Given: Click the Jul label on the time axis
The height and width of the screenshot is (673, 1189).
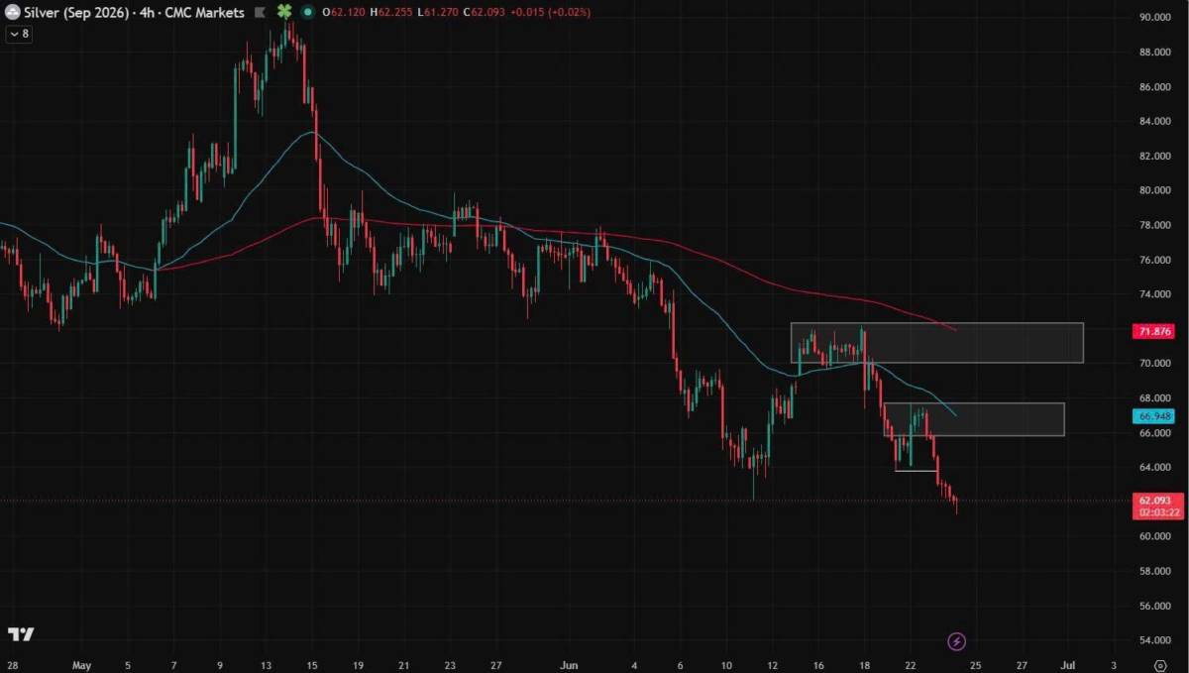Looking at the screenshot, I should click(1068, 664).
